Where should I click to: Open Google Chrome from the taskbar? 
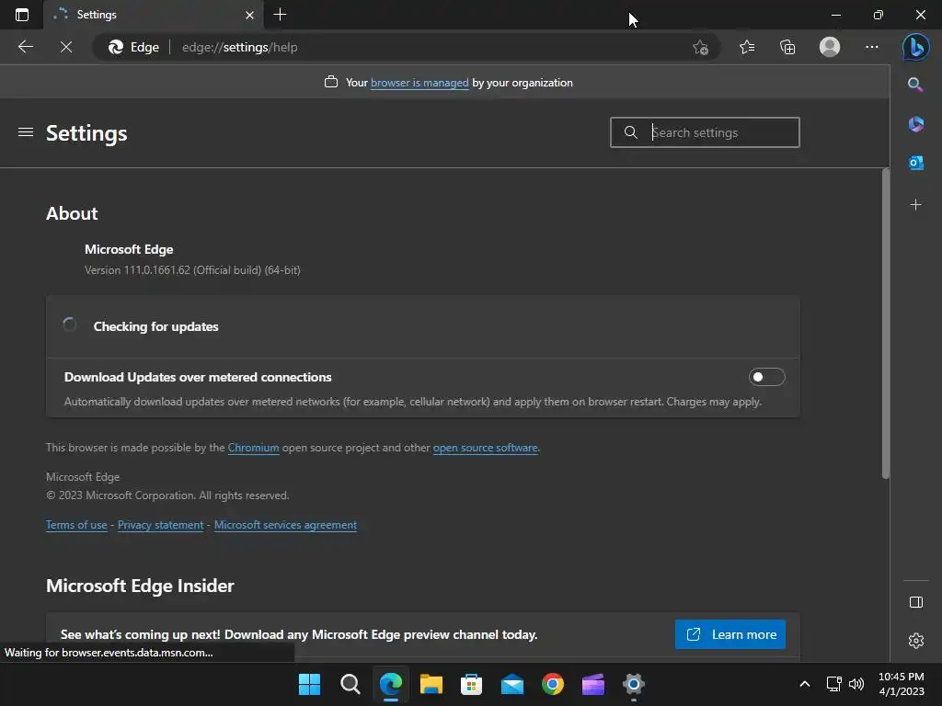coord(553,684)
